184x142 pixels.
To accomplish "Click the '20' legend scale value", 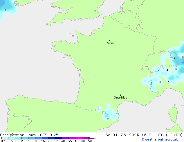I will coord(50,141).
